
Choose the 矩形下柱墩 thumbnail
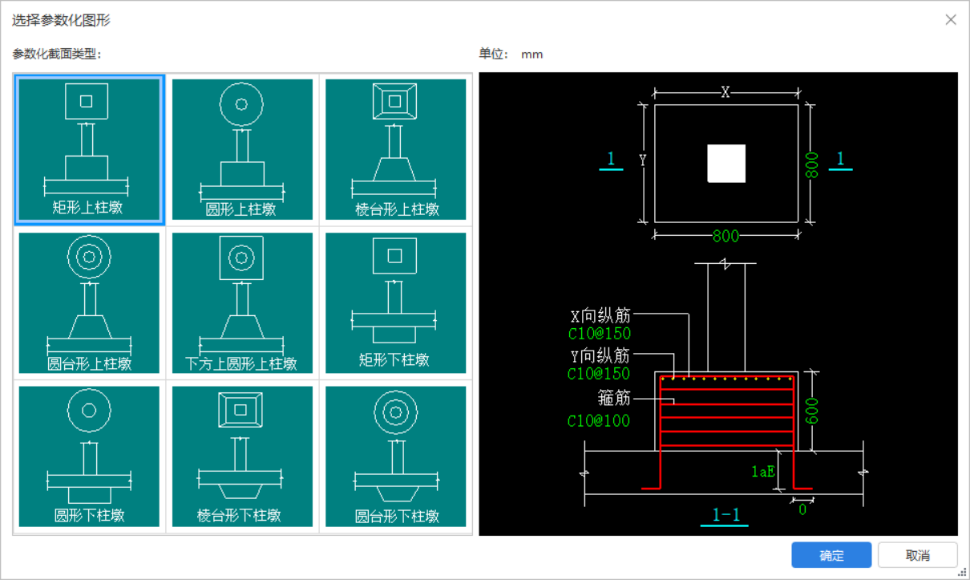pos(395,303)
